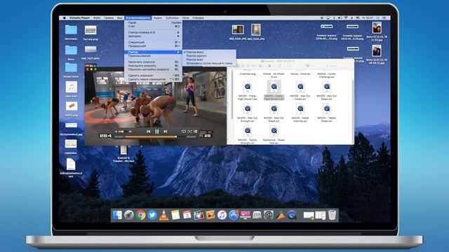Choose Увеличить скорость menu item
Image resolution: width=449 pixels, height=252 pixels.
pos(153,62)
